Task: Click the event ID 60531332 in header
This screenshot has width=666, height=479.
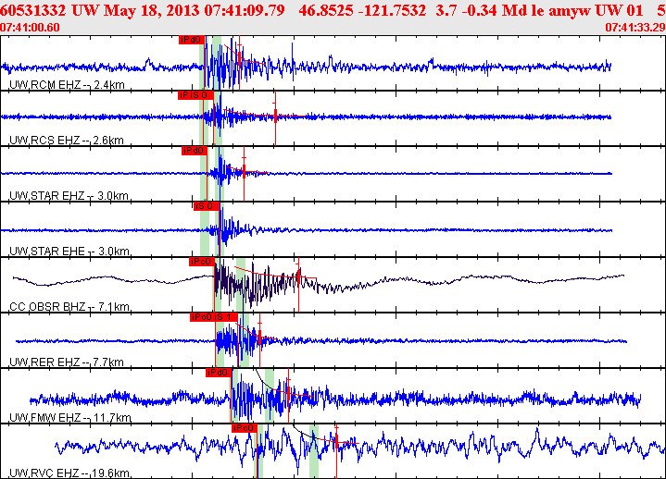Action: point(33,10)
